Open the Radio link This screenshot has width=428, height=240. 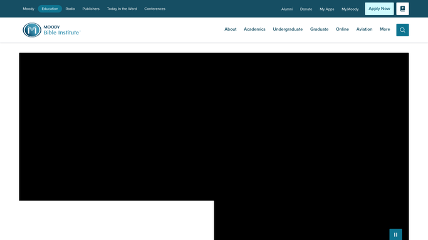(x=70, y=9)
